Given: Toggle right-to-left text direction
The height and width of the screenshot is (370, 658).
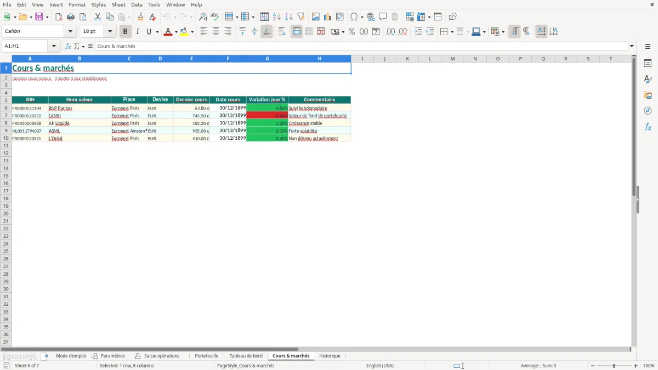Looking at the screenshot, I should [526, 32].
